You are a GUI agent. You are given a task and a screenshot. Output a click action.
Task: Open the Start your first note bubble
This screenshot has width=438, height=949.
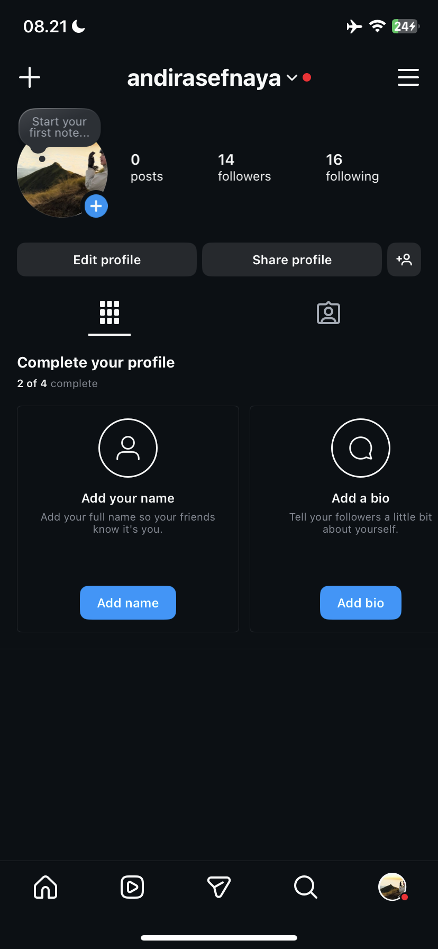[59, 128]
